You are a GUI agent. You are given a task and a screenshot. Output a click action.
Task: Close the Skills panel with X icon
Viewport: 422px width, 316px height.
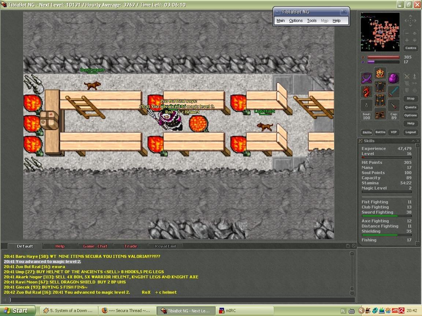tap(418, 141)
